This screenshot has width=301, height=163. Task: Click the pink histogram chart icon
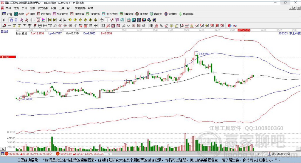[x=21, y=20]
